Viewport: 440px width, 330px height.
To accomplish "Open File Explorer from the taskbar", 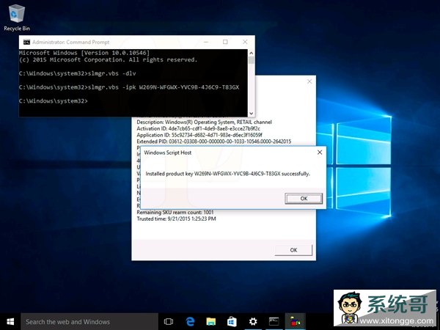I will (x=210, y=322).
